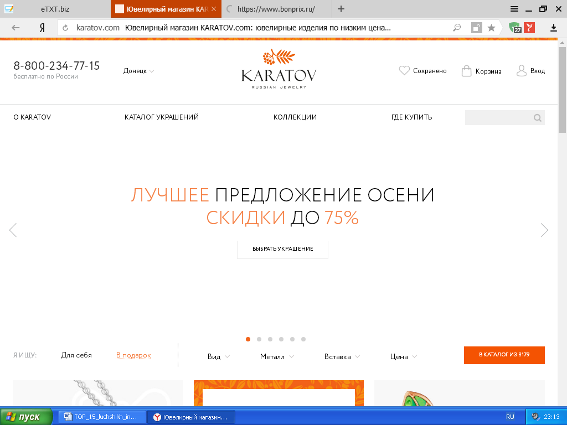Click the lock protection icon in address bar
This screenshot has width=567, height=425.
[x=477, y=28]
